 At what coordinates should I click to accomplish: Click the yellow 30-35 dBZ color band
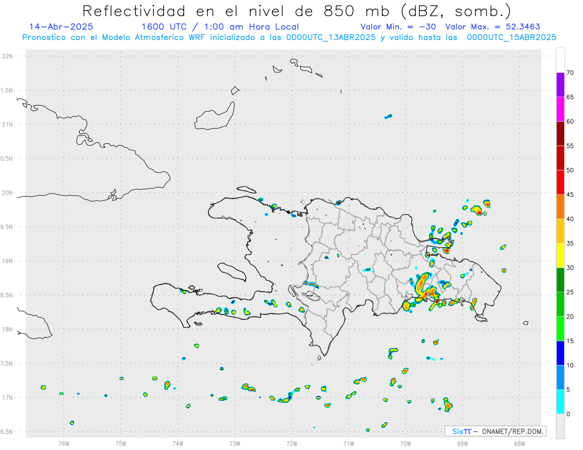(x=560, y=255)
